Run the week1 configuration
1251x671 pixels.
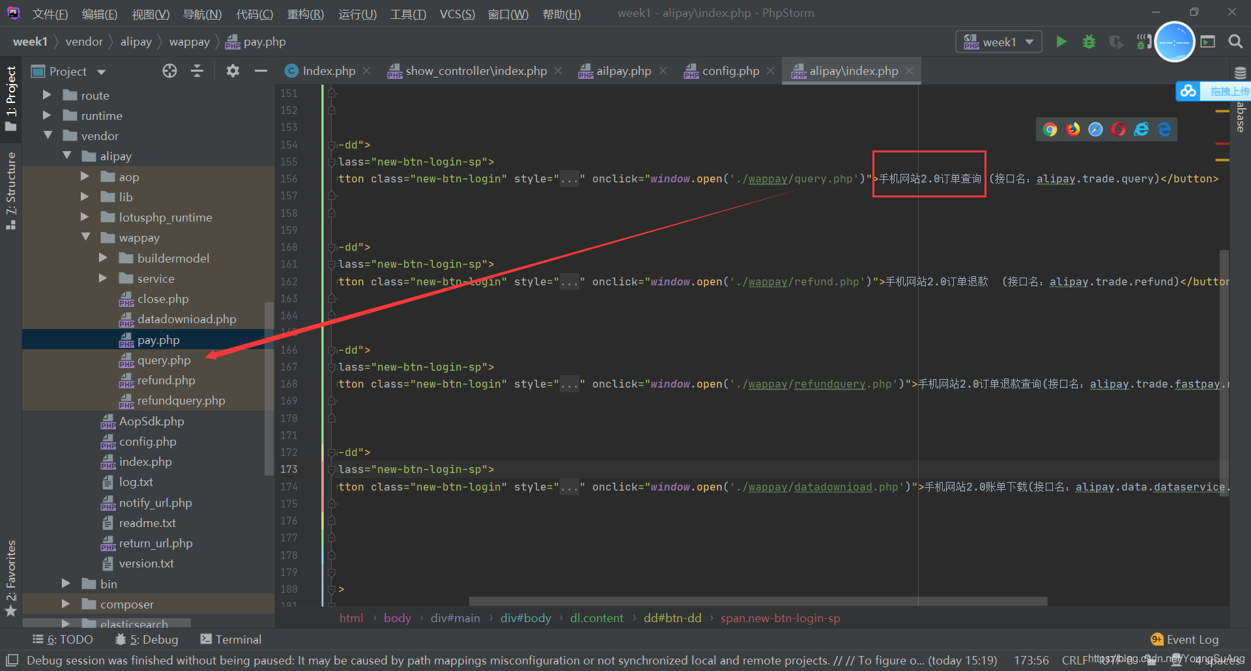coord(1061,42)
